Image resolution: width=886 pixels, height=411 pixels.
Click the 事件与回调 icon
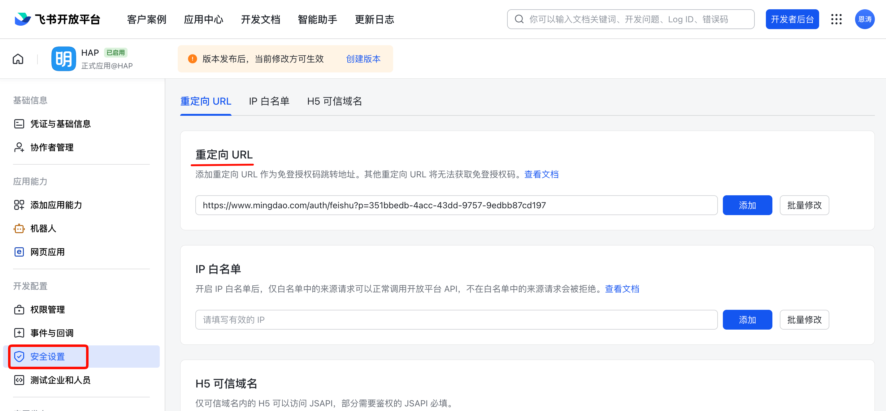19,333
